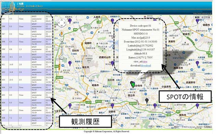Click the purple marker near 八王子
216x134 pixels.
pos(70,106)
